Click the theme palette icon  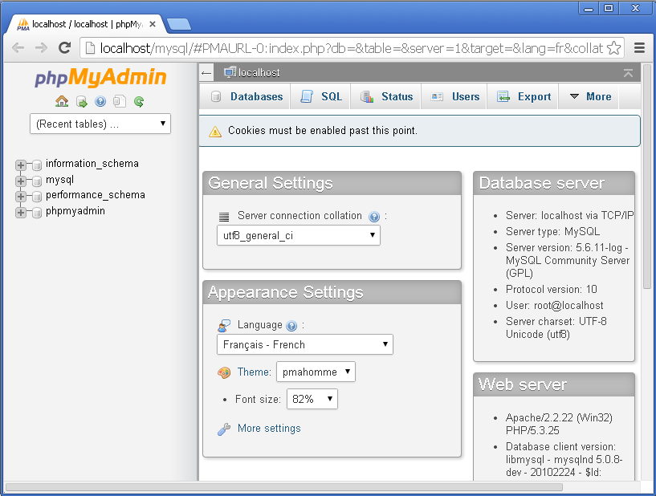point(224,372)
